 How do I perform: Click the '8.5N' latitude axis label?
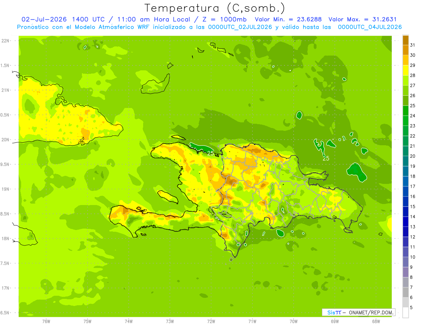pyautogui.click(x=5, y=214)
